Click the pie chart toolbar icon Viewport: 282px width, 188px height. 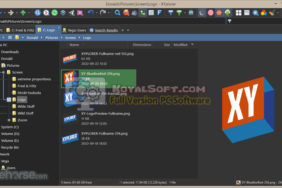pos(126,13)
